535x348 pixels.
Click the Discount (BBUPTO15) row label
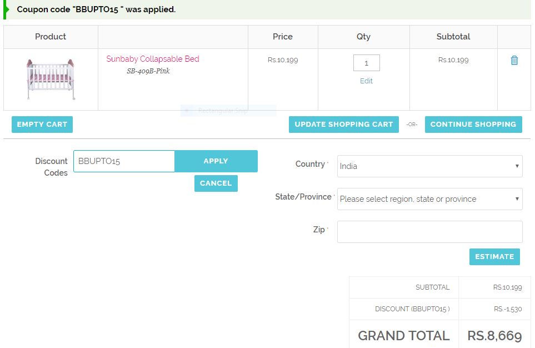coord(412,309)
